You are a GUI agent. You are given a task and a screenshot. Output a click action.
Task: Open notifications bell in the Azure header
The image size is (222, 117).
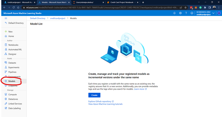point(175,13)
